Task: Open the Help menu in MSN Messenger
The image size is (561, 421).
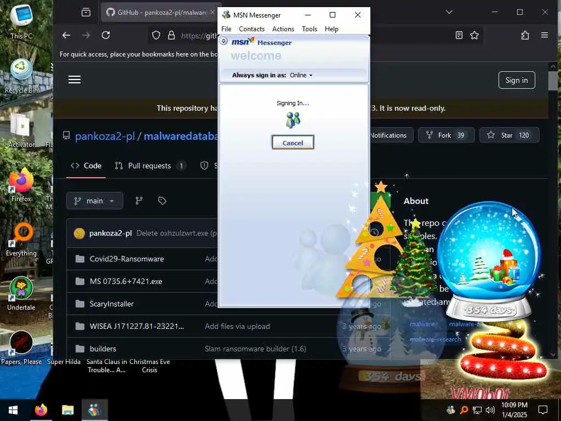Action: [x=331, y=29]
